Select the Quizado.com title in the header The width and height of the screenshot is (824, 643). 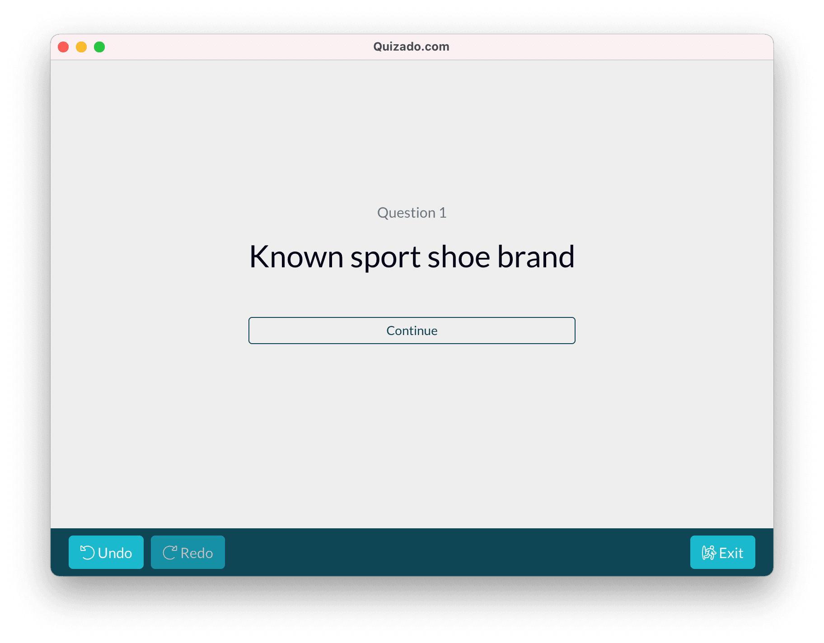tap(411, 46)
